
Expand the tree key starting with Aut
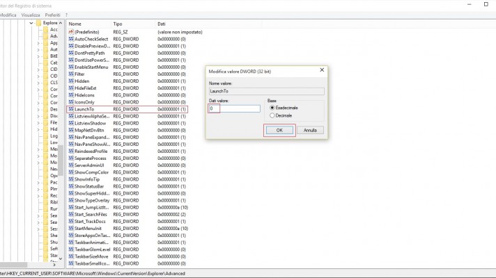(x=38, y=50)
